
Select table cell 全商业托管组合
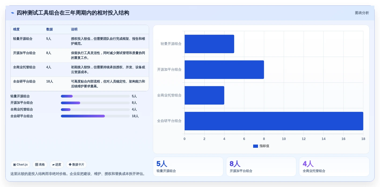pos(24,67)
